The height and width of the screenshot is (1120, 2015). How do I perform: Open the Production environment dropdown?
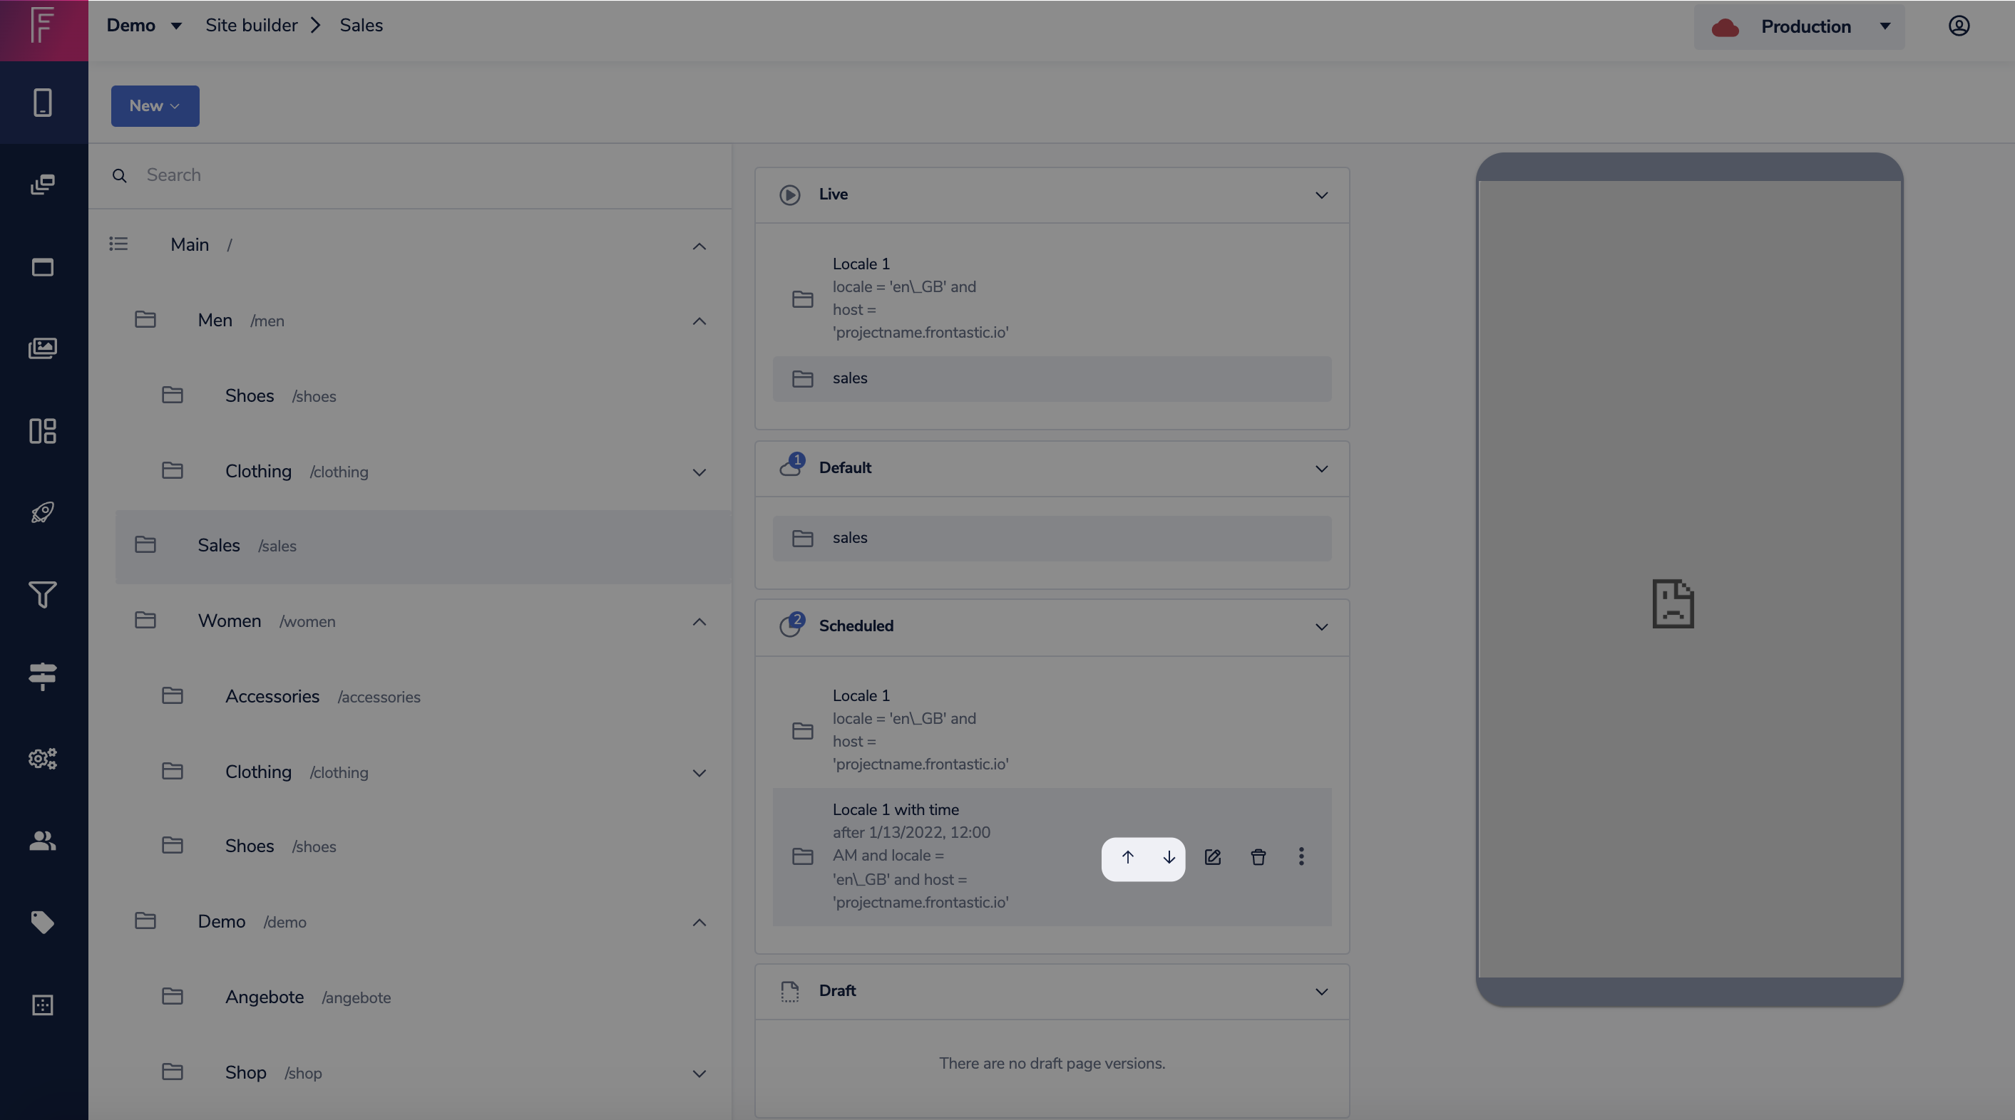pos(1799,26)
